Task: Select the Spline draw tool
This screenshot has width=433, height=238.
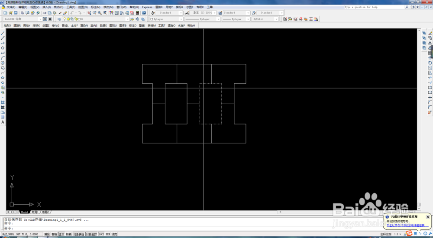Action: pos(3,73)
